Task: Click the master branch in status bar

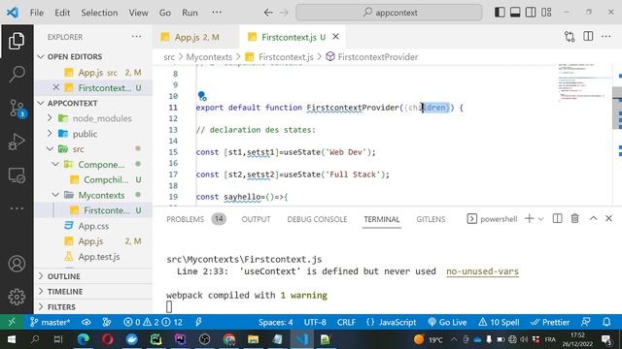Action: tap(50, 322)
